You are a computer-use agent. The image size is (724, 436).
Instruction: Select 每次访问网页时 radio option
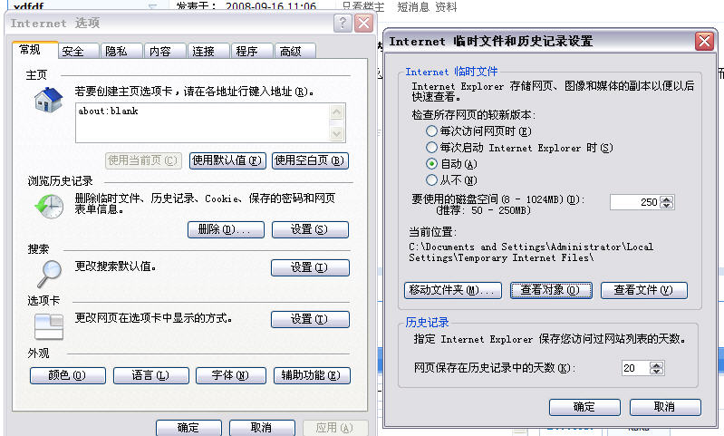431,131
